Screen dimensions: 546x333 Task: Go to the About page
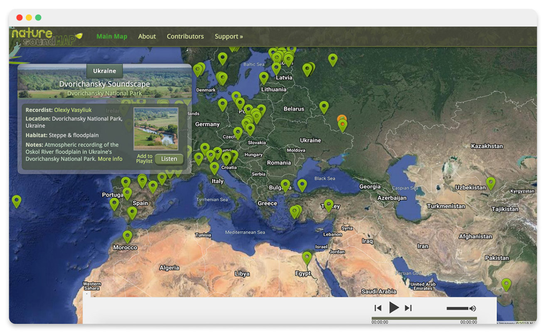point(147,37)
